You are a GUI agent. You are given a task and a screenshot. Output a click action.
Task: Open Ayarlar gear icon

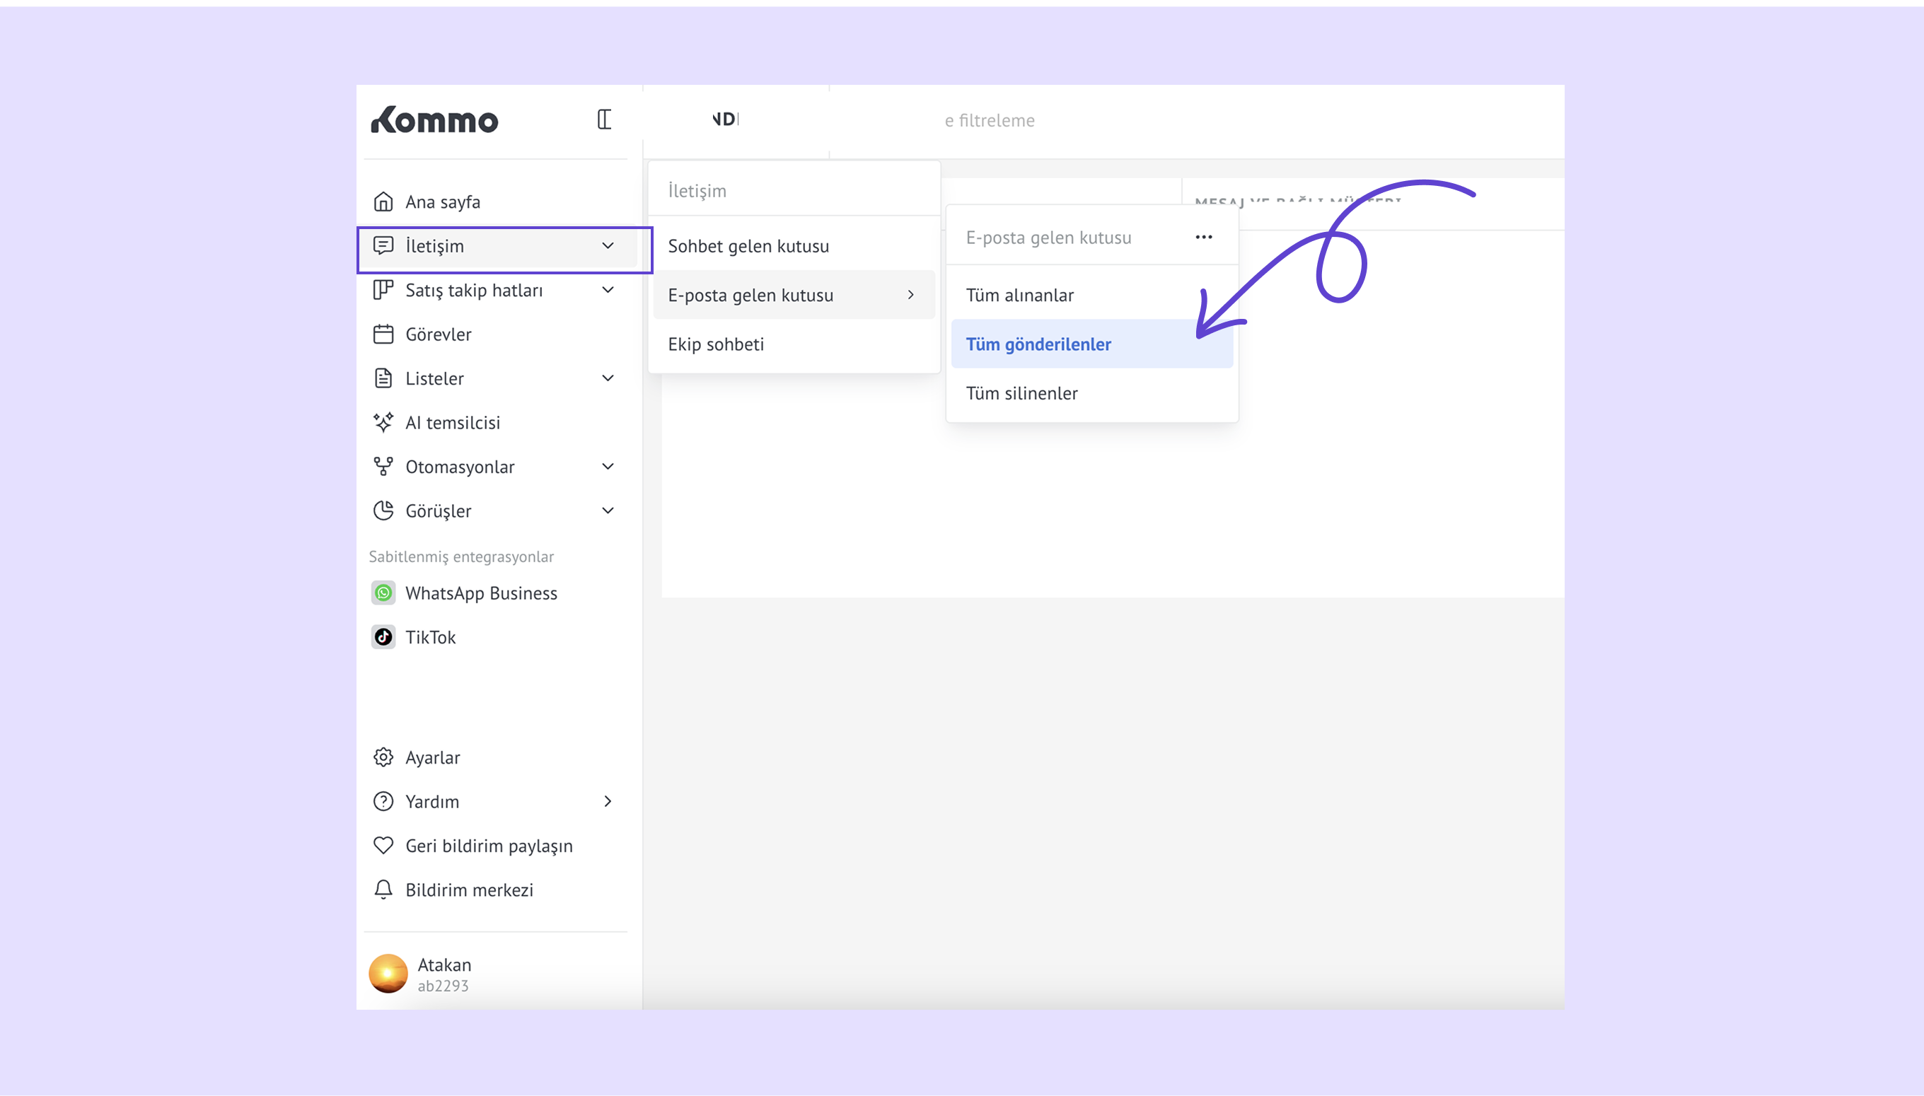point(383,757)
